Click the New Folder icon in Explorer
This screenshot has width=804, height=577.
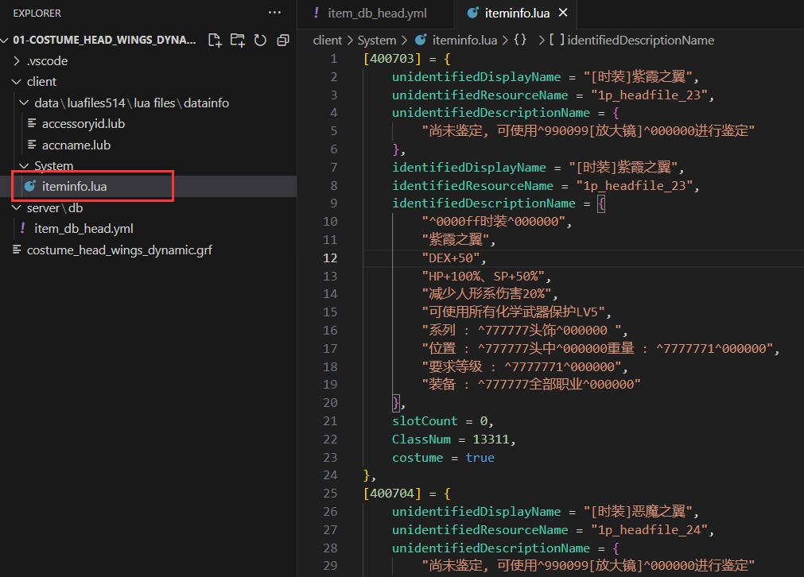tap(237, 40)
